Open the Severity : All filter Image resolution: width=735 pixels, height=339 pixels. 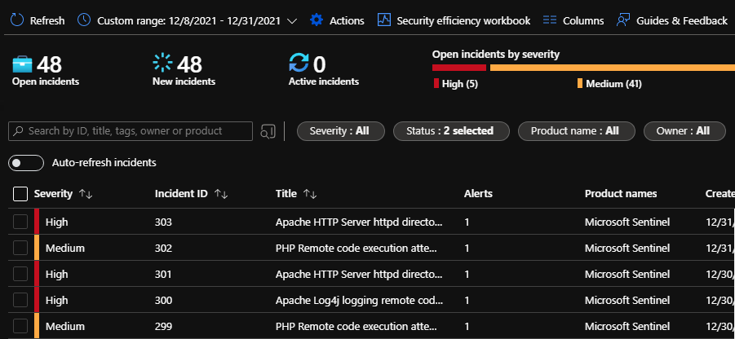pyautogui.click(x=341, y=131)
